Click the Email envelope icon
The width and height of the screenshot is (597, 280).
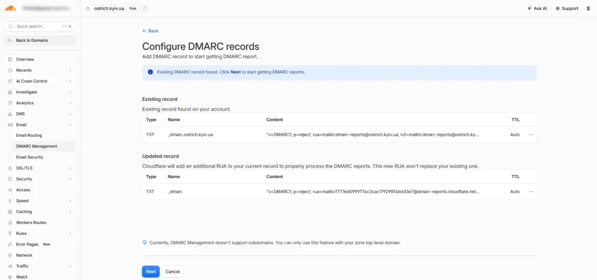click(x=10, y=125)
